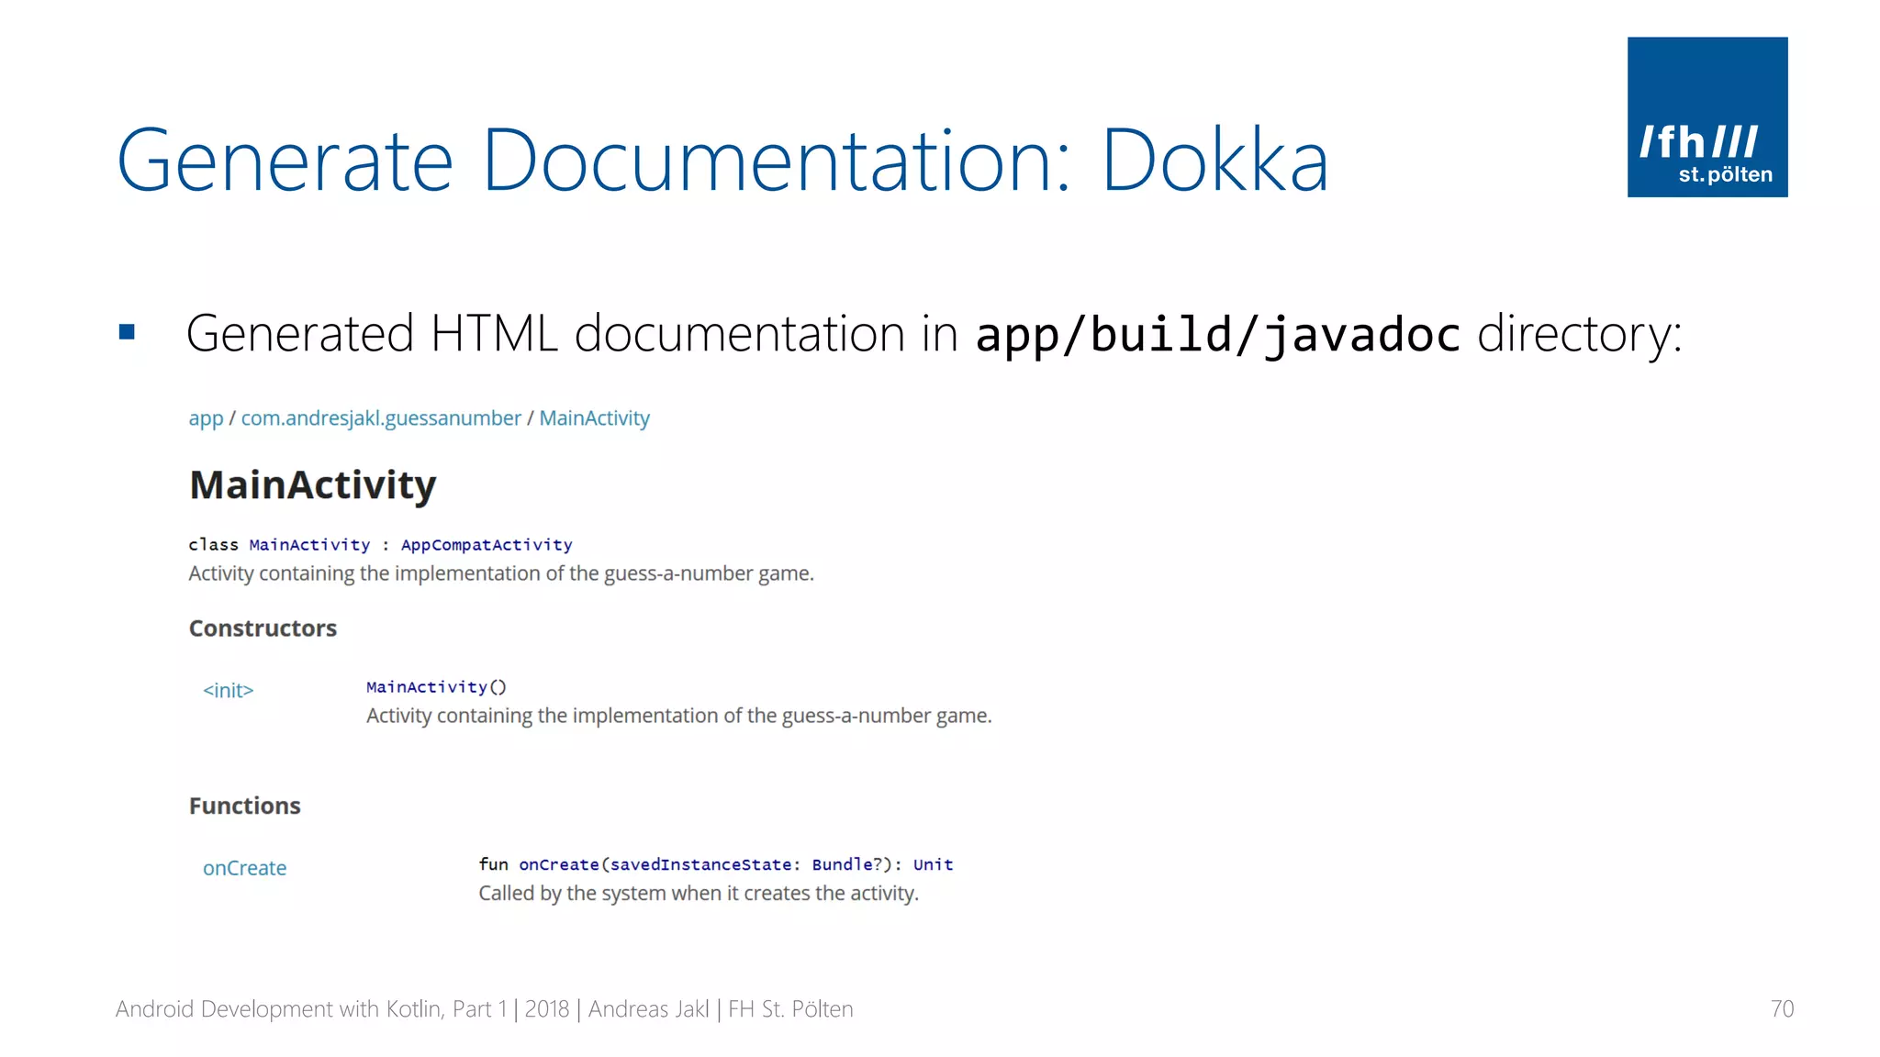Click the slide title 'Generate Documentation: Dokka'
The height and width of the screenshot is (1057, 1880).
tap(722, 161)
